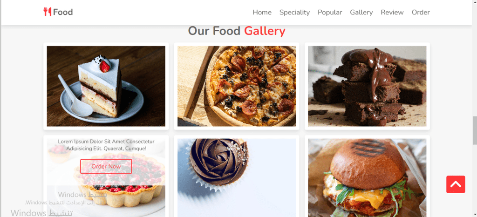
Task: Select the Gallery nav item
Action: (x=361, y=12)
